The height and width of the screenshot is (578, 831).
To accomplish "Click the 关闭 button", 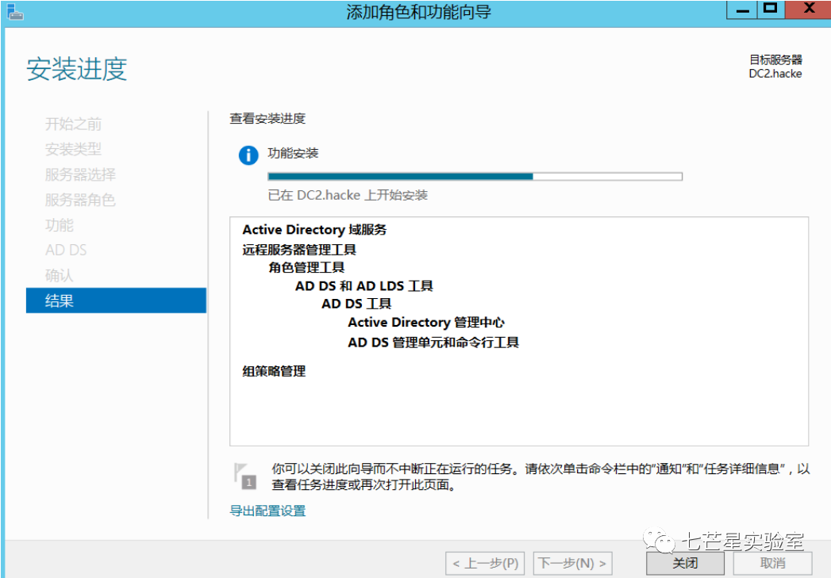I will click(x=685, y=563).
